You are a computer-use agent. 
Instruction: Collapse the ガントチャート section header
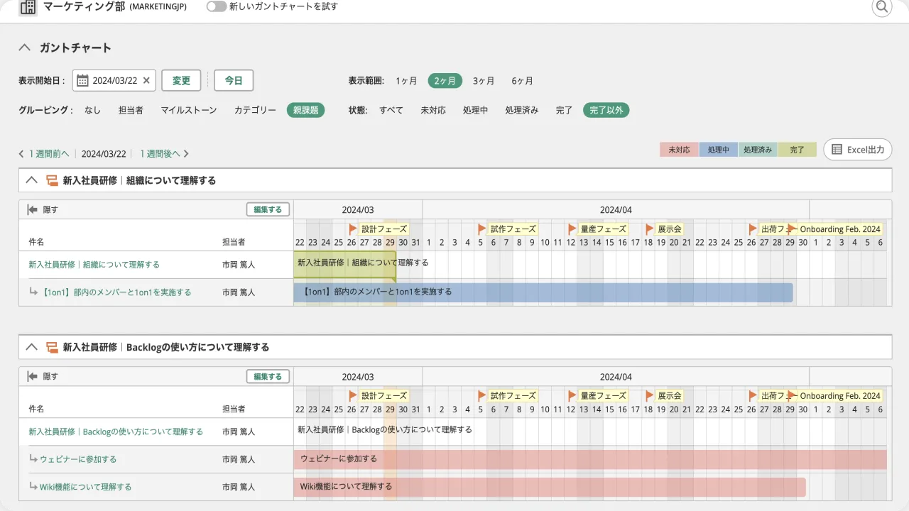point(24,47)
